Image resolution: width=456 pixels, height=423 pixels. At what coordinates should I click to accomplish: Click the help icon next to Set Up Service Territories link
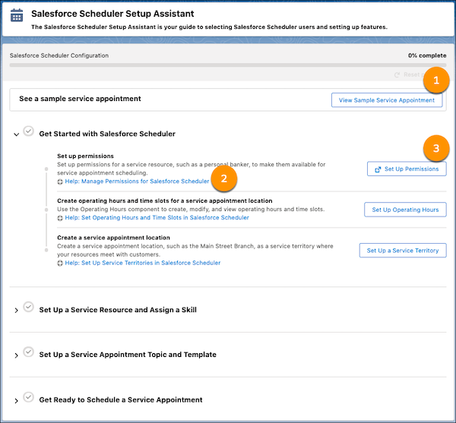[60, 264]
